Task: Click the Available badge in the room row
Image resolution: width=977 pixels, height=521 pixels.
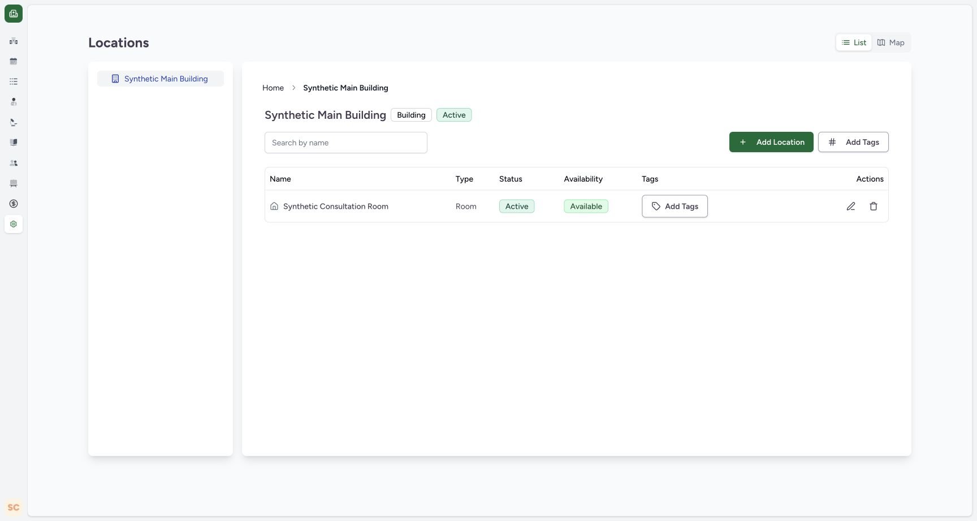Action: pyautogui.click(x=586, y=206)
